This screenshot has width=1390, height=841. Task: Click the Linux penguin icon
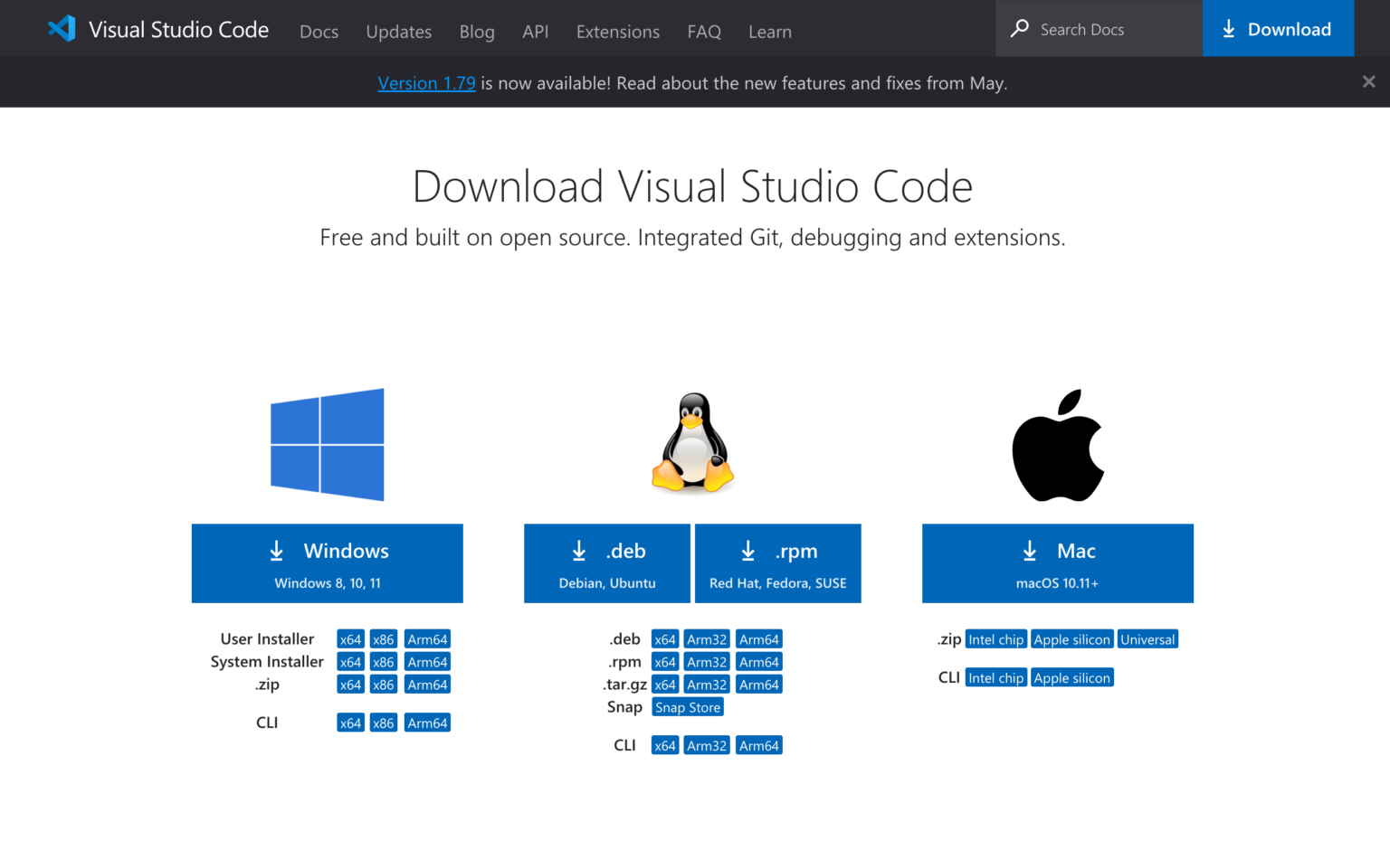pos(692,444)
